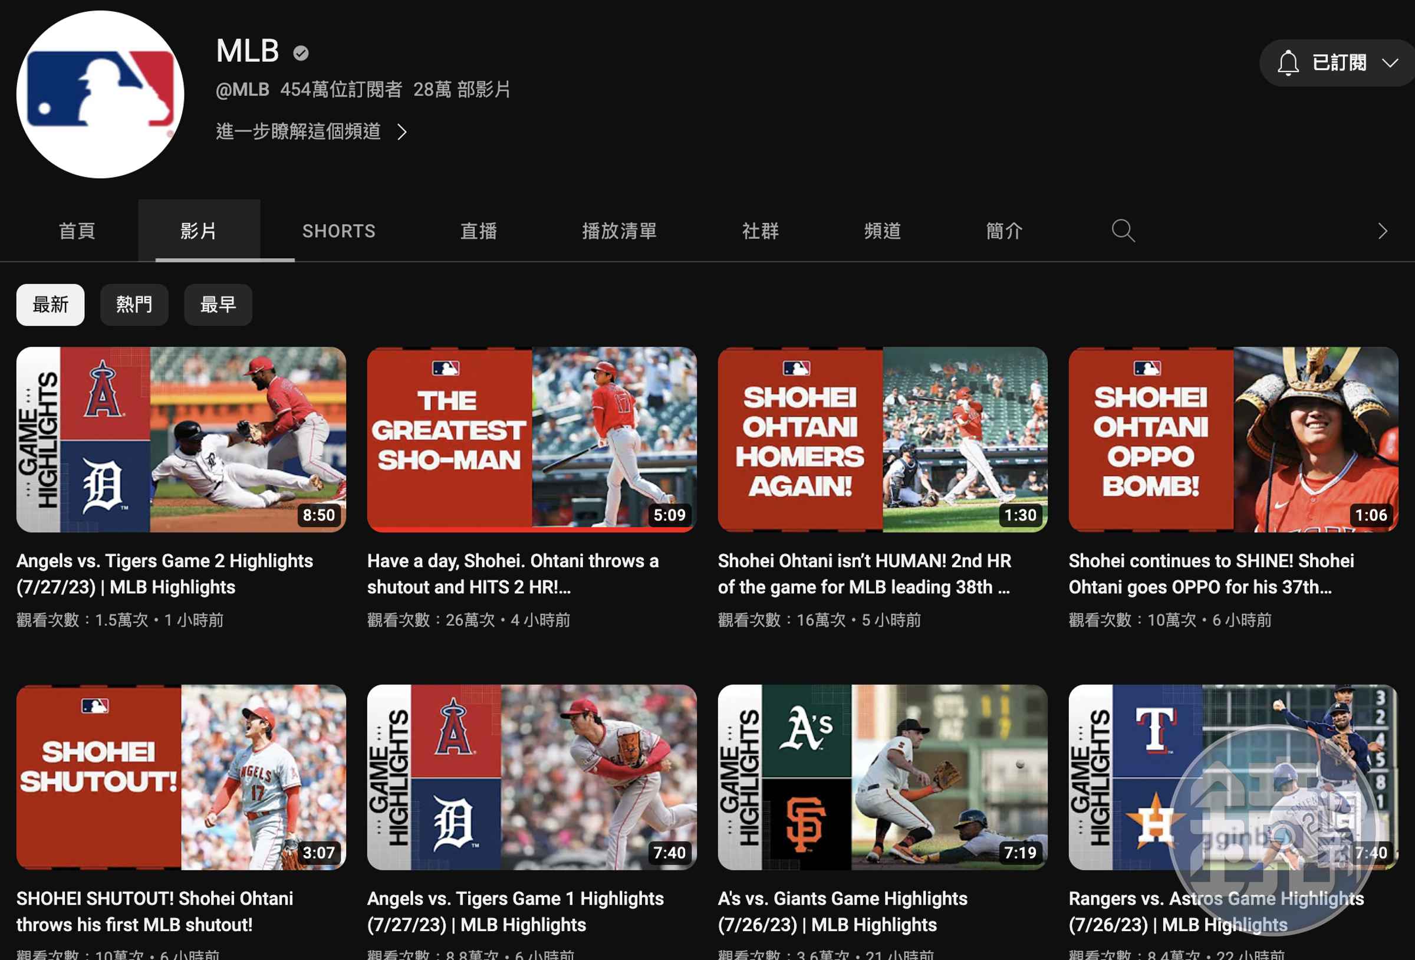The image size is (1415, 960).
Task: Show more tabs with the right chevron
Action: pos(1383,231)
